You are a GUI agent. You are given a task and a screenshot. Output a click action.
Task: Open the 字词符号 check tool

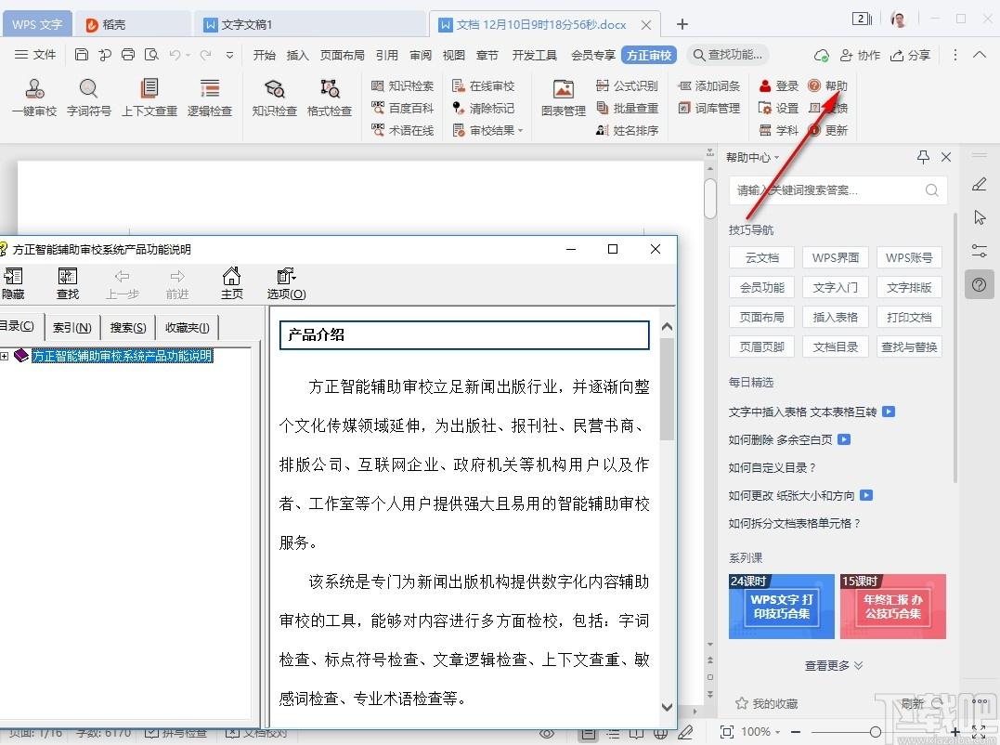point(88,97)
